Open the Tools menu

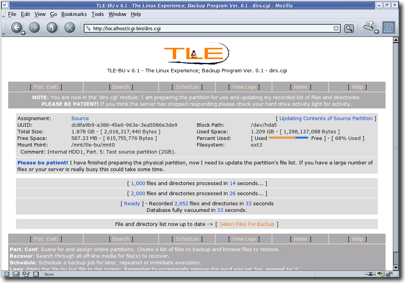tap(97, 14)
